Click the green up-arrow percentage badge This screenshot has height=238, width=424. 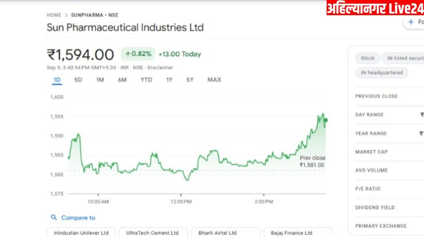coord(138,54)
